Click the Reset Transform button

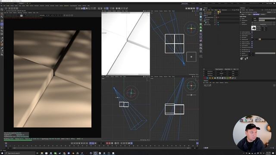[x=220, y=69]
